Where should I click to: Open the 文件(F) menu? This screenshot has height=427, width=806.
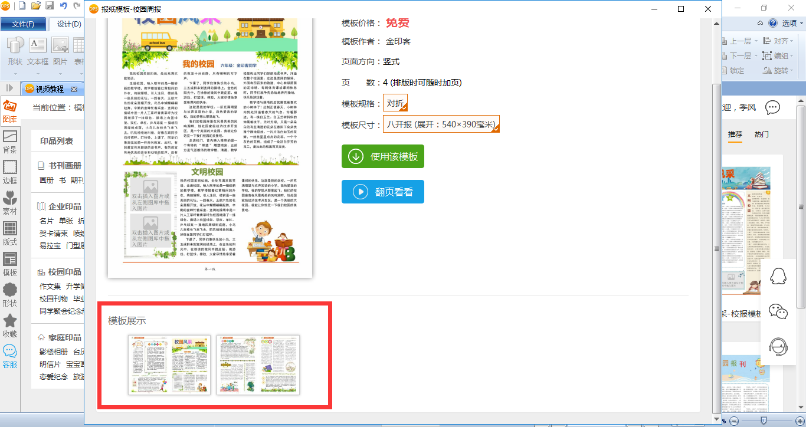(23, 24)
